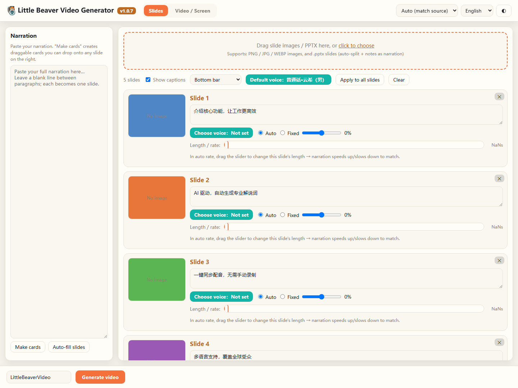
Task: Click the purple Slide 4 thumbnail
Action: pyautogui.click(x=157, y=350)
